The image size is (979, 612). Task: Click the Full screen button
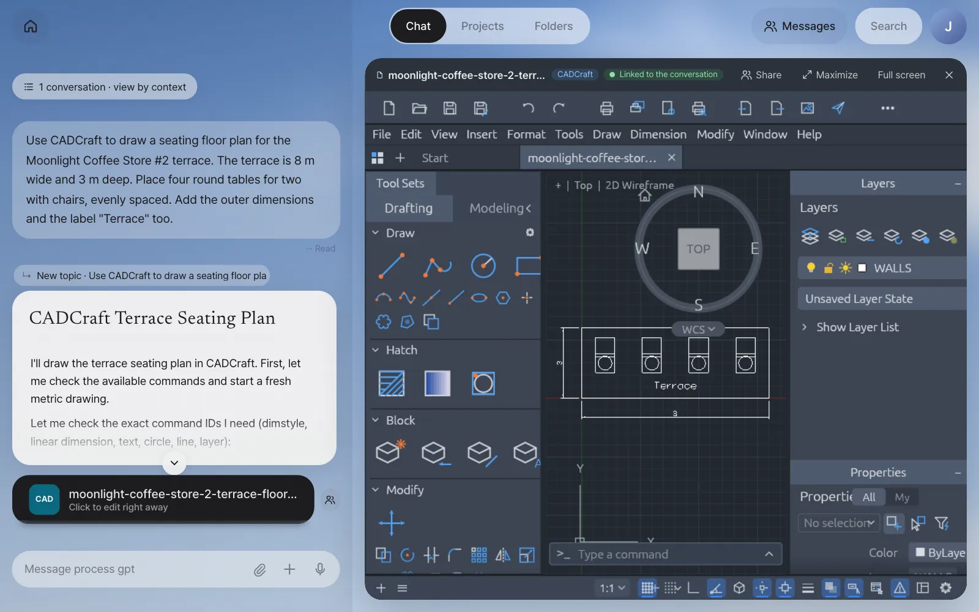tap(901, 75)
